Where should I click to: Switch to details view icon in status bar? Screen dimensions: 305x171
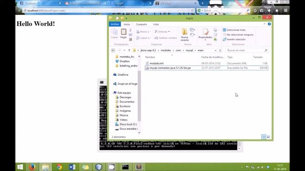tap(264, 137)
